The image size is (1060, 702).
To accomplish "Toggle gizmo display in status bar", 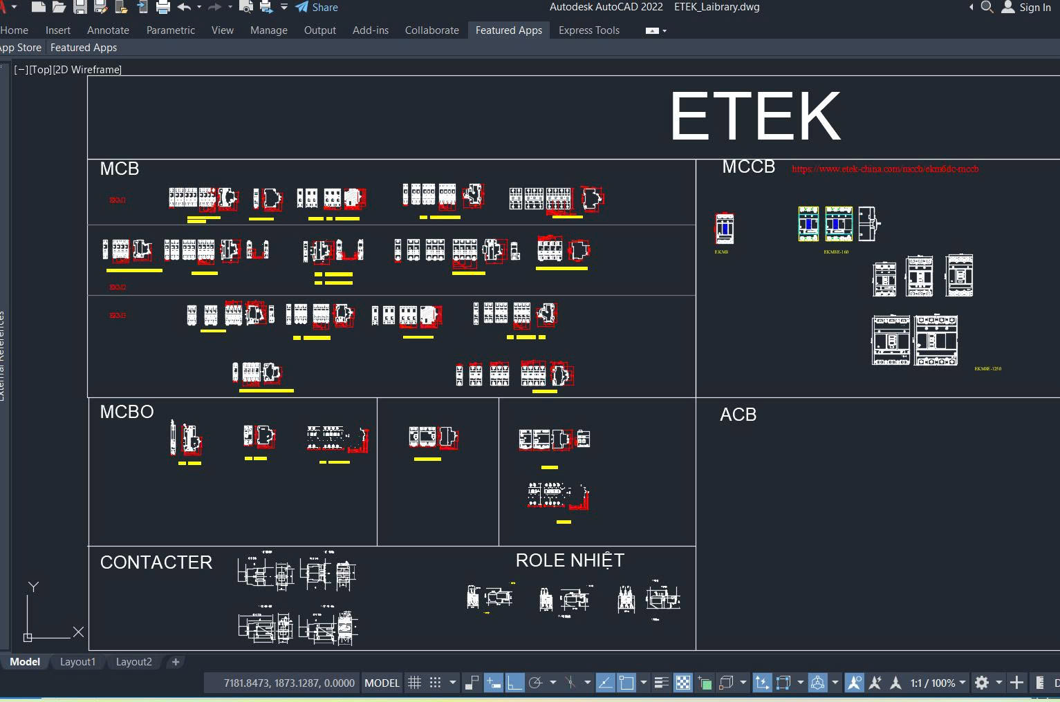I will click(817, 683).
